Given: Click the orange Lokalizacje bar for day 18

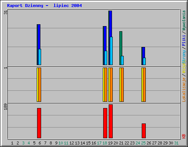Looking at the screenshot, I should tap(106, 85).
